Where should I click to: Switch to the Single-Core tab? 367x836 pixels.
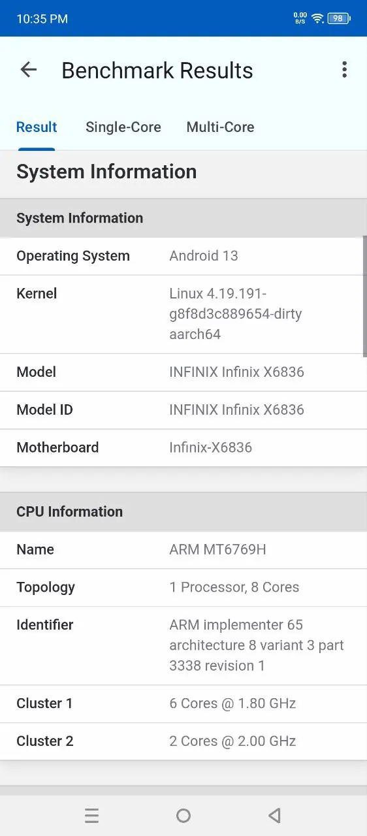point(123,127)
